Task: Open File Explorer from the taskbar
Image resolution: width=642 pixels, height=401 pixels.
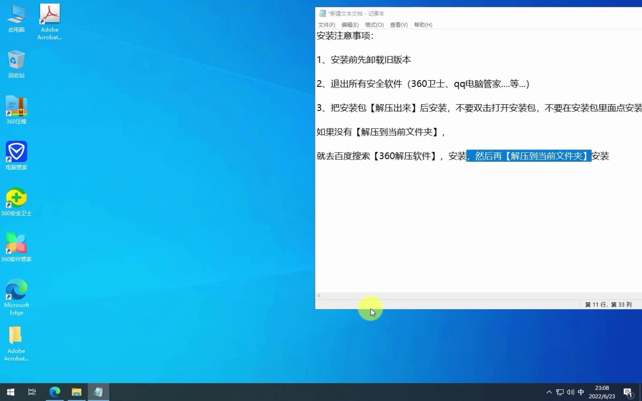Action: click(77, 391)
